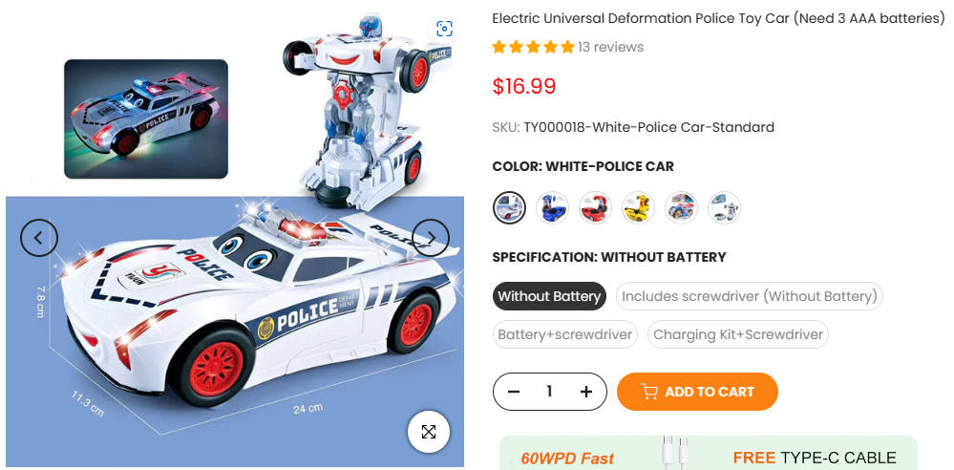Click the image search scan icon
954x470 pixels.
(x=445, y=29)
